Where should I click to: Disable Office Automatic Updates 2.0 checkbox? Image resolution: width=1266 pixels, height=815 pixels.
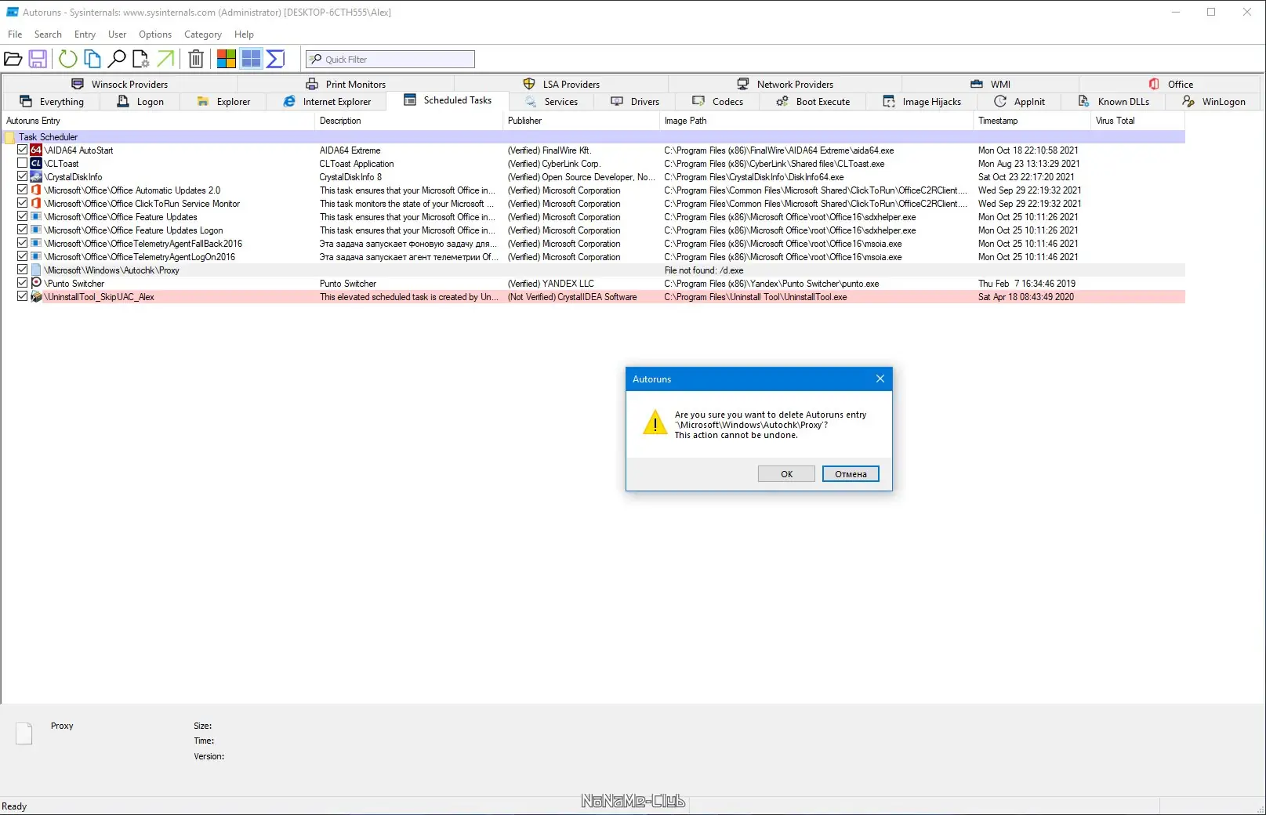pyautogui.click(x=23, y=190)
